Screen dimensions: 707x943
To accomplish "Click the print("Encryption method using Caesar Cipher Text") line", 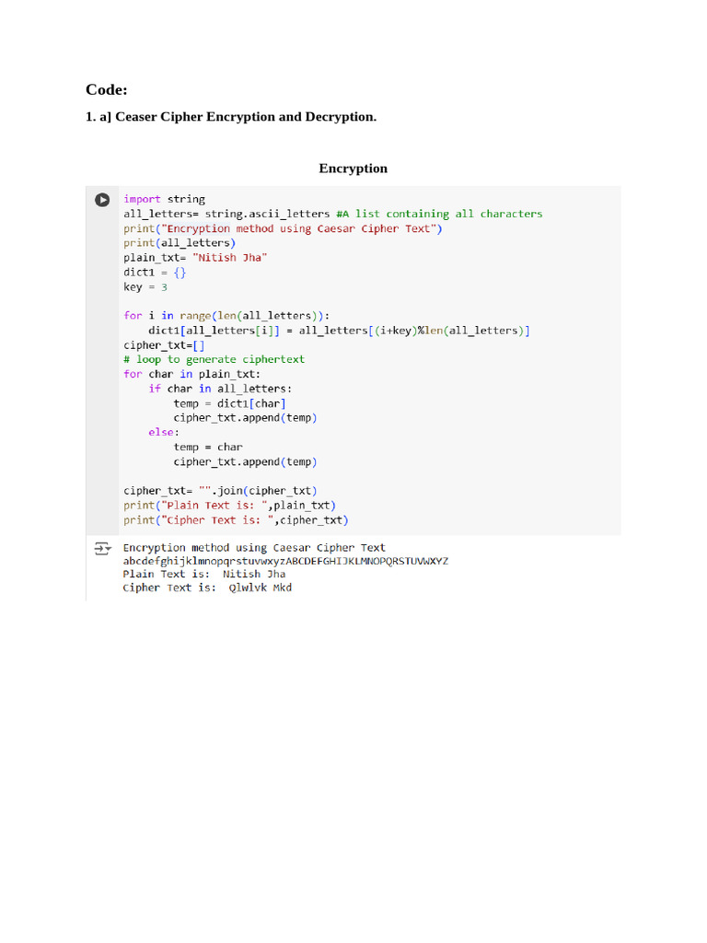I will click(x=283, y=228).
